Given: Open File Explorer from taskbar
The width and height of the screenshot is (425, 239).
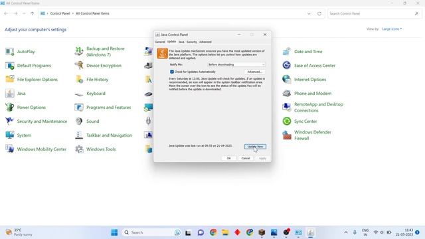Looking at the screenshot, I should click(x=225, y=232).
